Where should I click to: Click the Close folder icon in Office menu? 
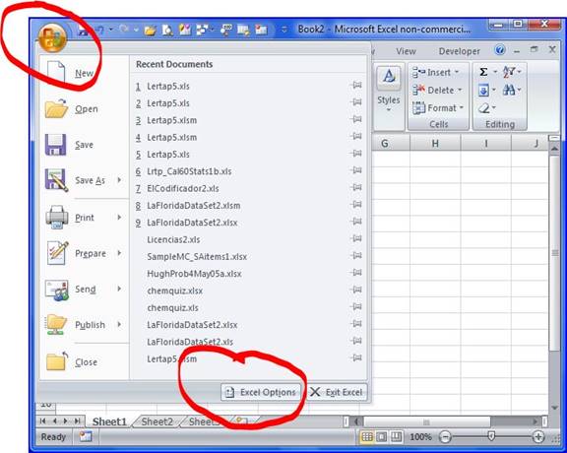point(57,360)
